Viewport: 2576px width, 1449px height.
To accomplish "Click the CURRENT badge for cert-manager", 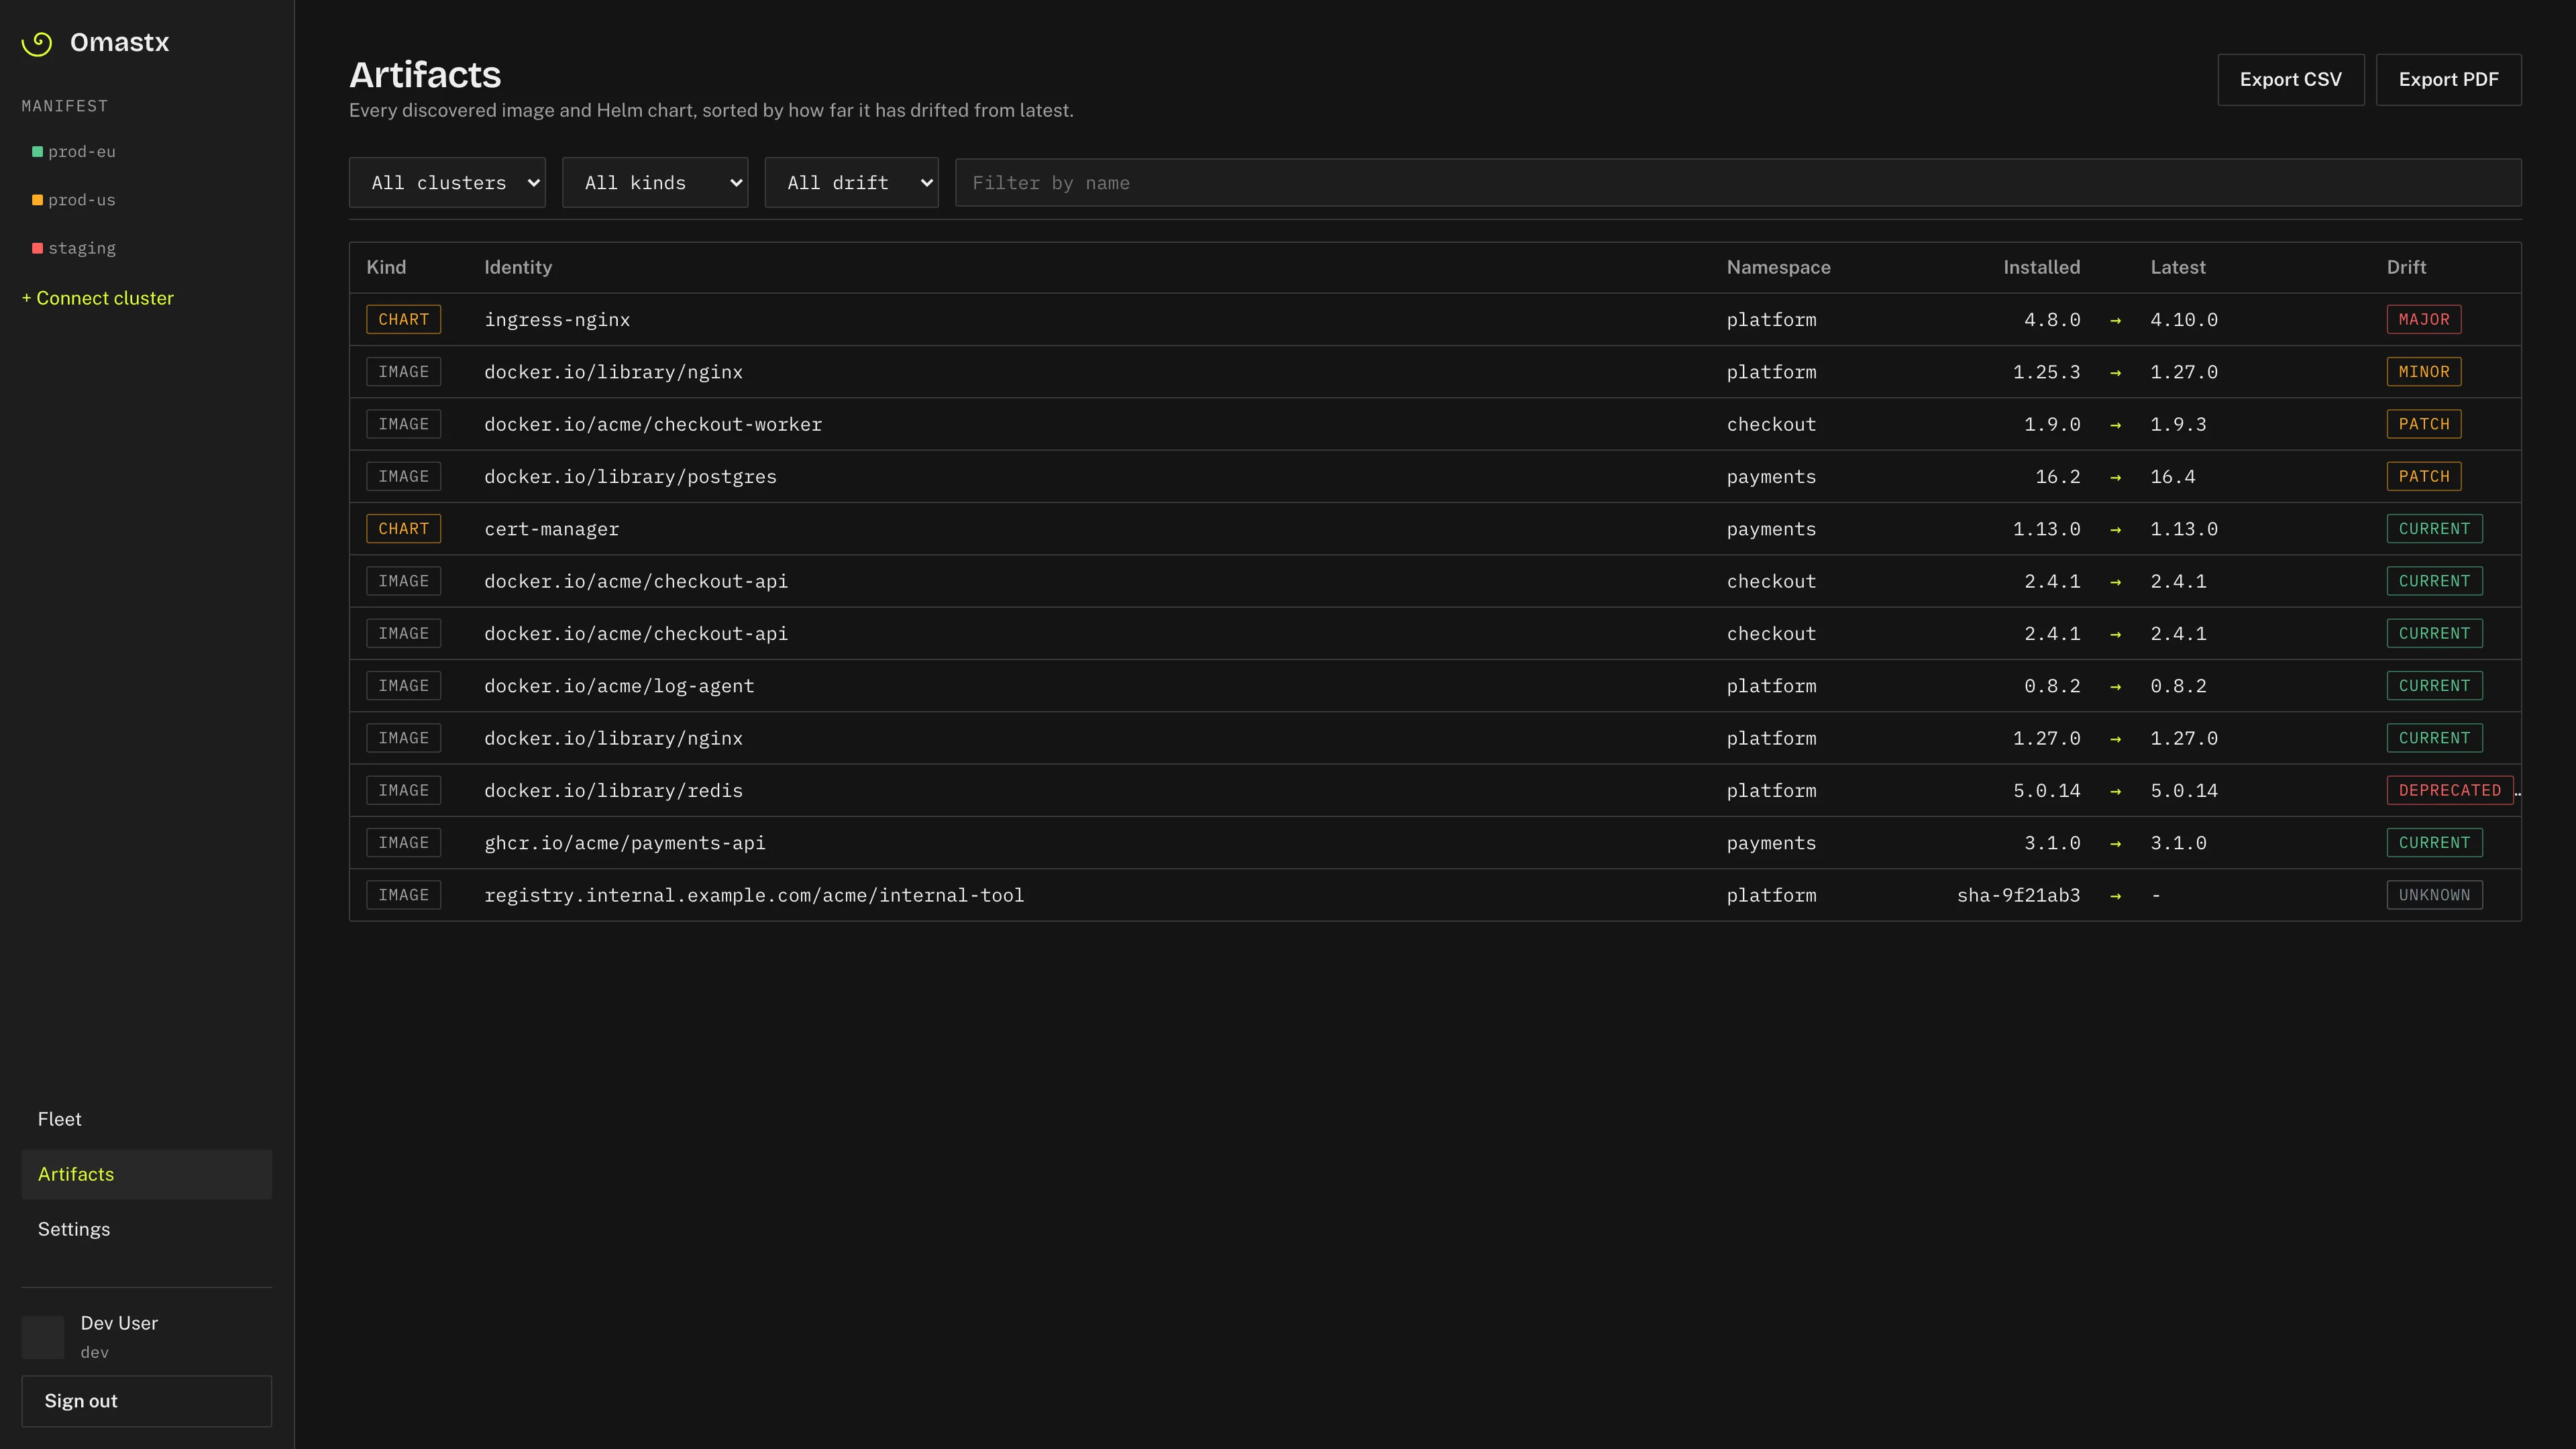I will click(2434, 529).
